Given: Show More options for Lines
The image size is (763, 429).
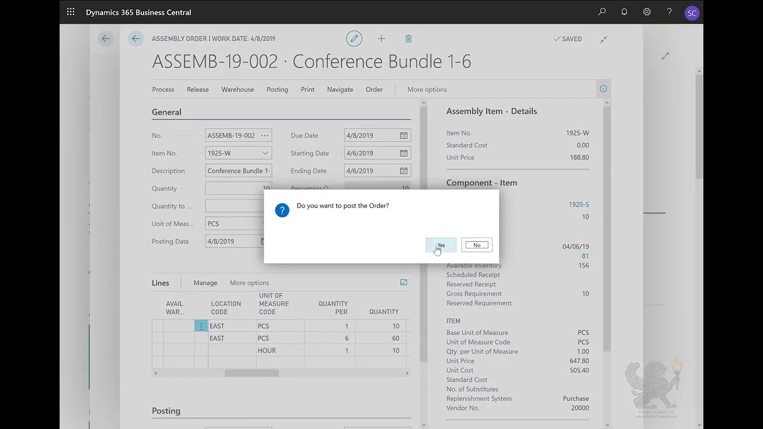Looking at the screenshot, I should tap(249, 283).
